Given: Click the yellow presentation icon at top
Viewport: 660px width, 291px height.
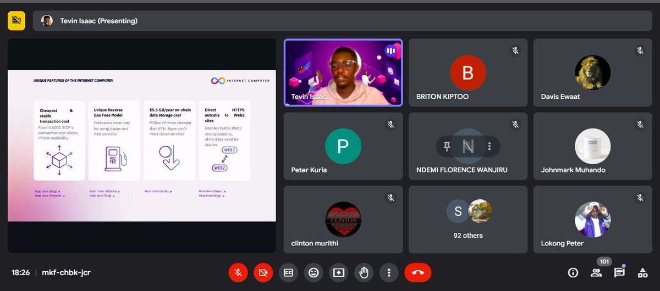Looking at the screenshot, I should (16, 21).
